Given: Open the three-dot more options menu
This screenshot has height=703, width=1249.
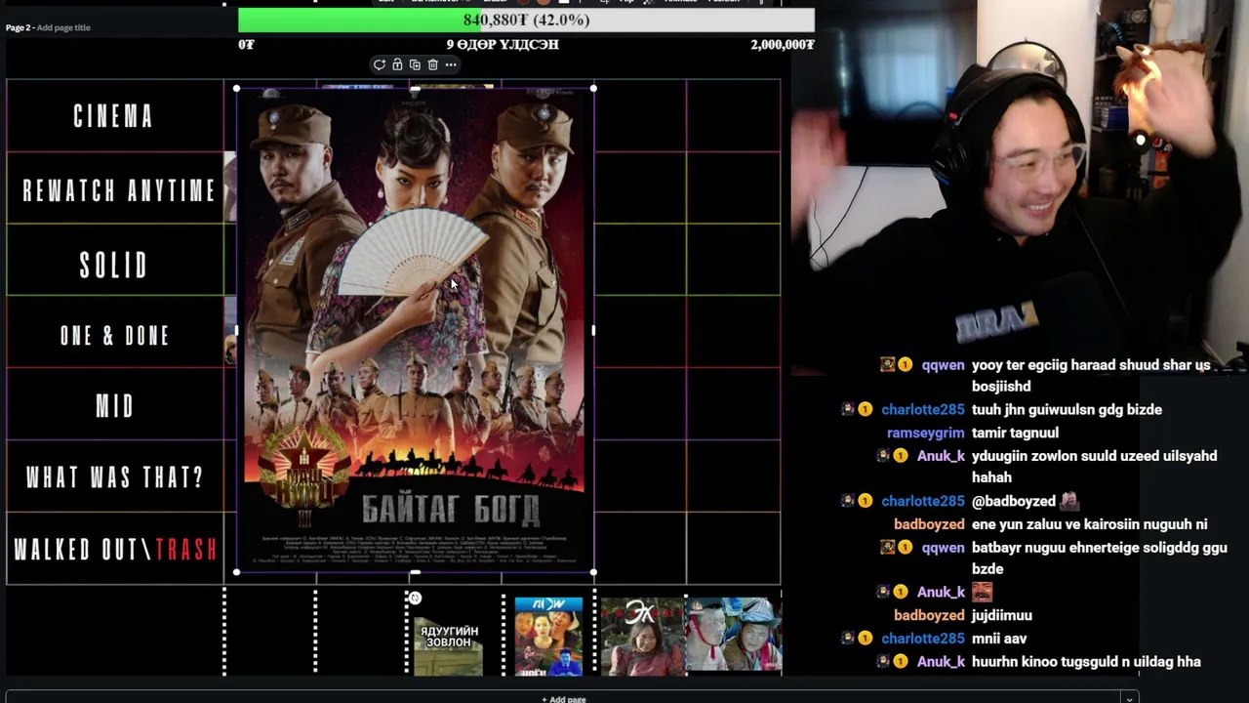Looking at the screenshot, I should (451, 64).
